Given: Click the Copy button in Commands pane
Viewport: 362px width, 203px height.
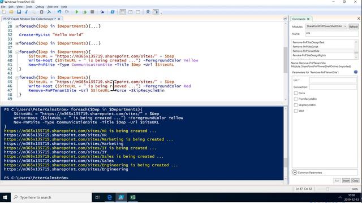Looking at the screenshot, I should (355, 180).
